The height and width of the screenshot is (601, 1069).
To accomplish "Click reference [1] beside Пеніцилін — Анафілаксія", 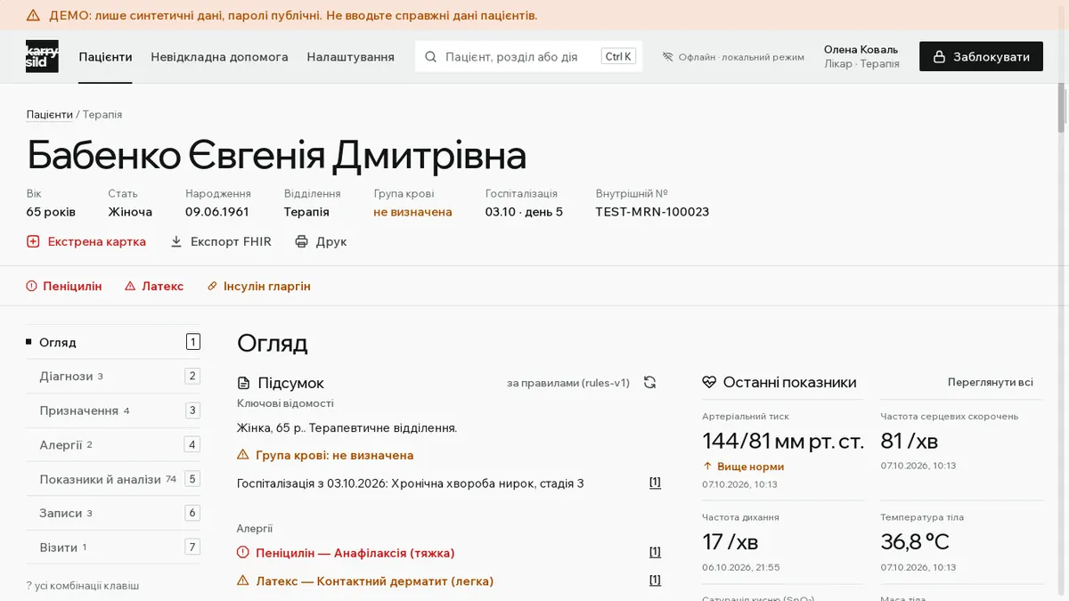I will point(655,552).
